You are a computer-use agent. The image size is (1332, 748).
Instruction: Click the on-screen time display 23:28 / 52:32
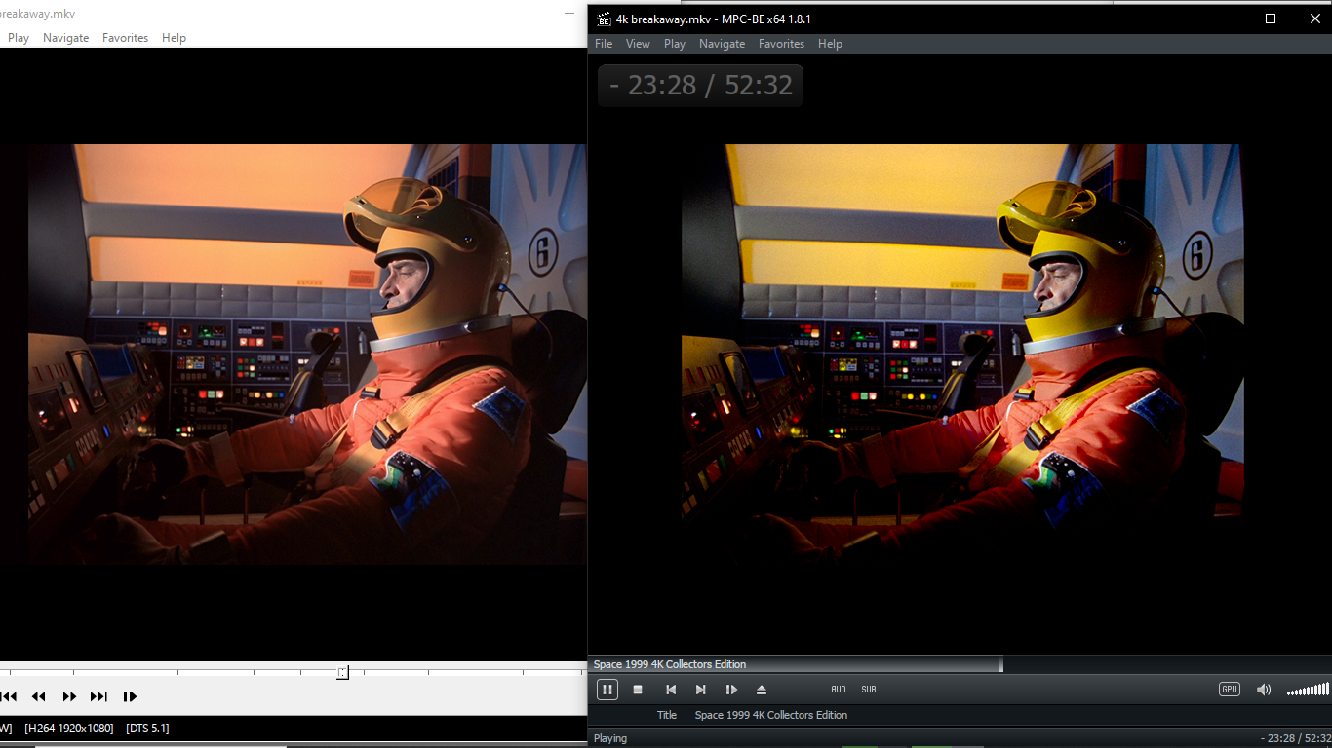point(700,86)
